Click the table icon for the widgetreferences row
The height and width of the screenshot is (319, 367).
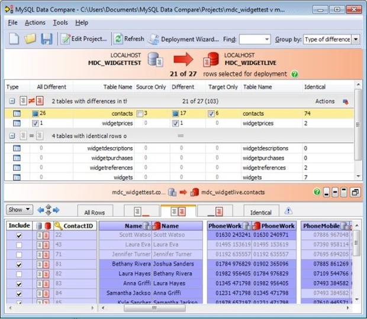17,168
